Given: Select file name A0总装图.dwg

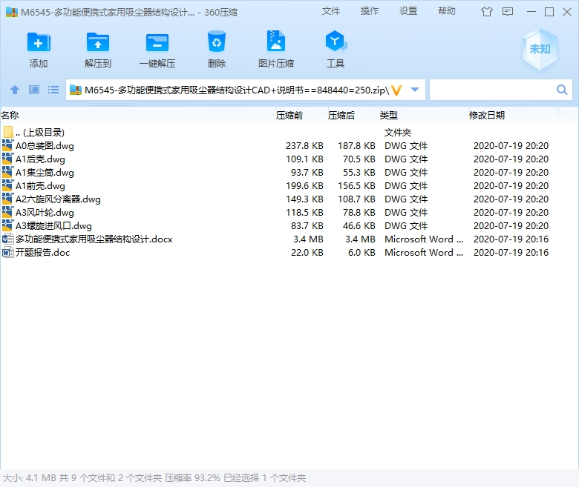Looking at the screenshot, I should [x=45, y=145].
